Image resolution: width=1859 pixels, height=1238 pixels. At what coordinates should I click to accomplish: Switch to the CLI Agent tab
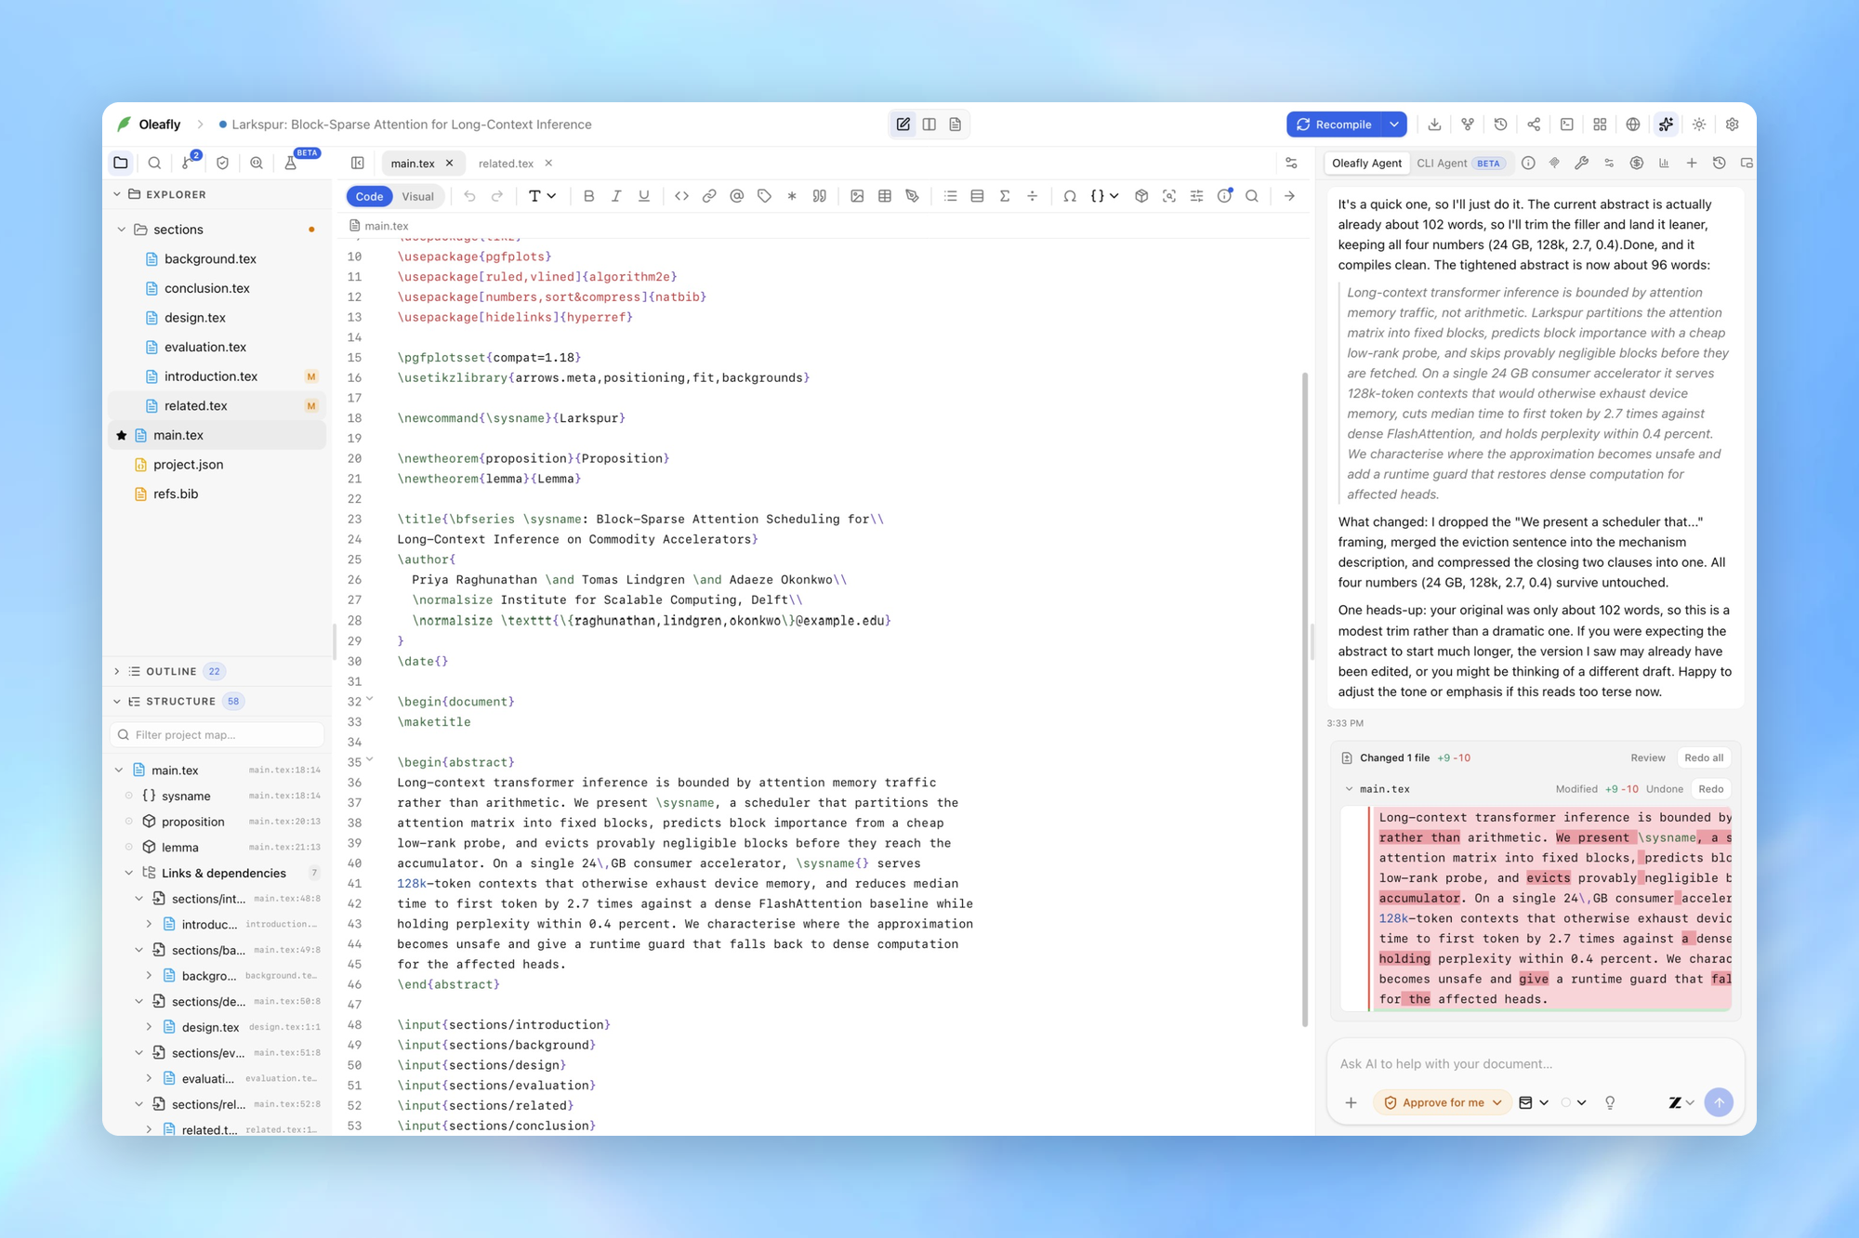coord(1459,164)
